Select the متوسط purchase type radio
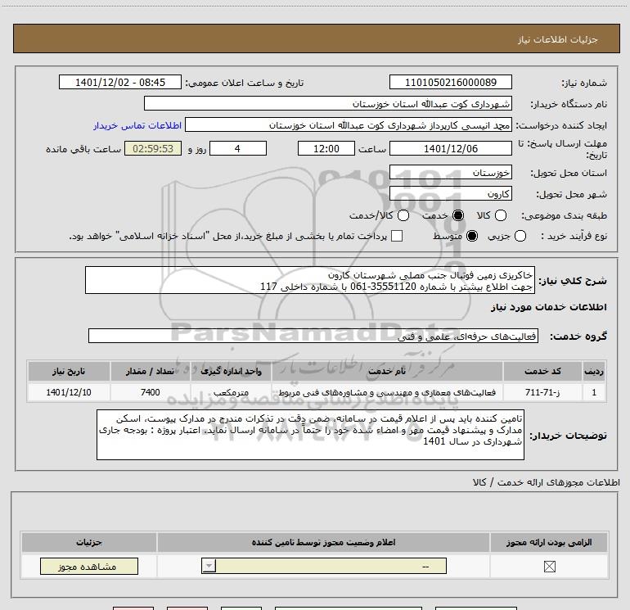The width and height of the screenshot is (630, 610). pos(472,236)
